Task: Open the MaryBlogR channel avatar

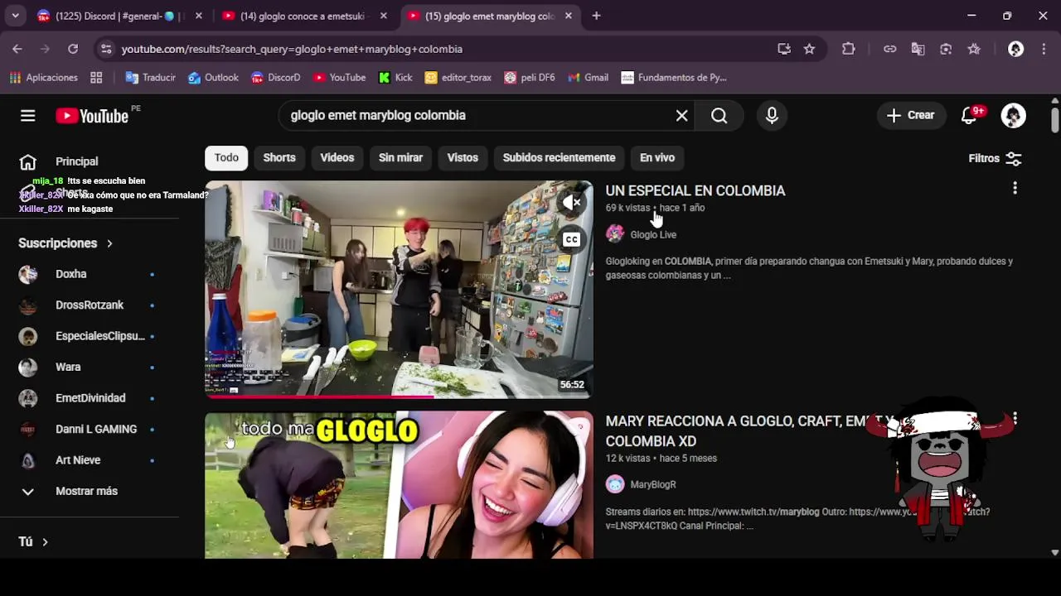Action: 614,484
